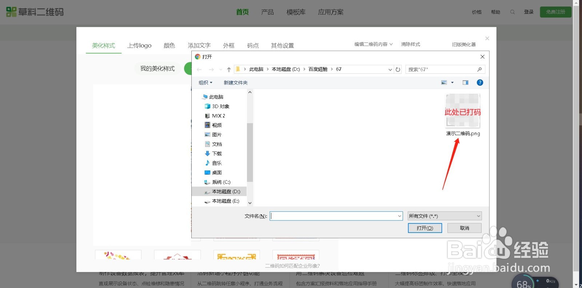Expand the address bar history dropdown
Screen dimensions: 582x288
point(390,69)
